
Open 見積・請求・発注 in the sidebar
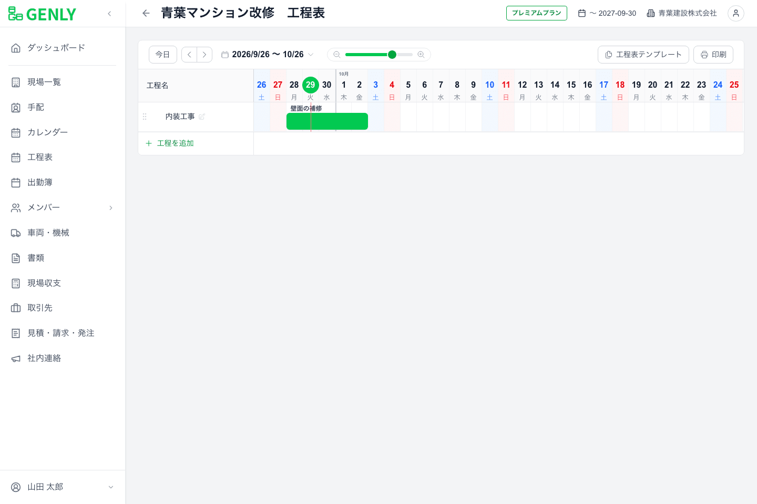[63, 333]
